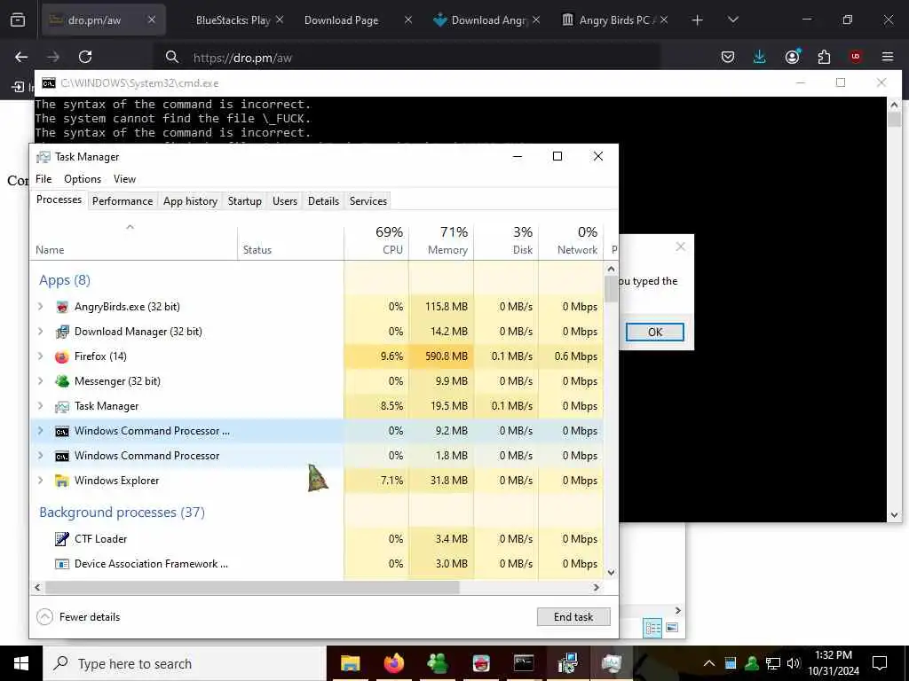Click OK in the error dialog

[x=654, y=333]
